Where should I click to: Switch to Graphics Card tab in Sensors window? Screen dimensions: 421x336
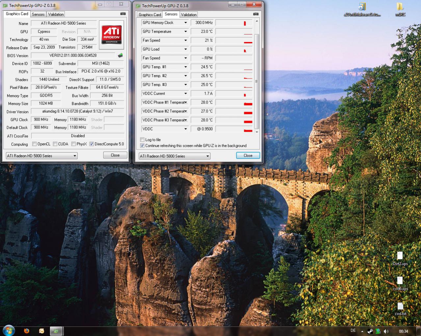click(x=150, y=14)
